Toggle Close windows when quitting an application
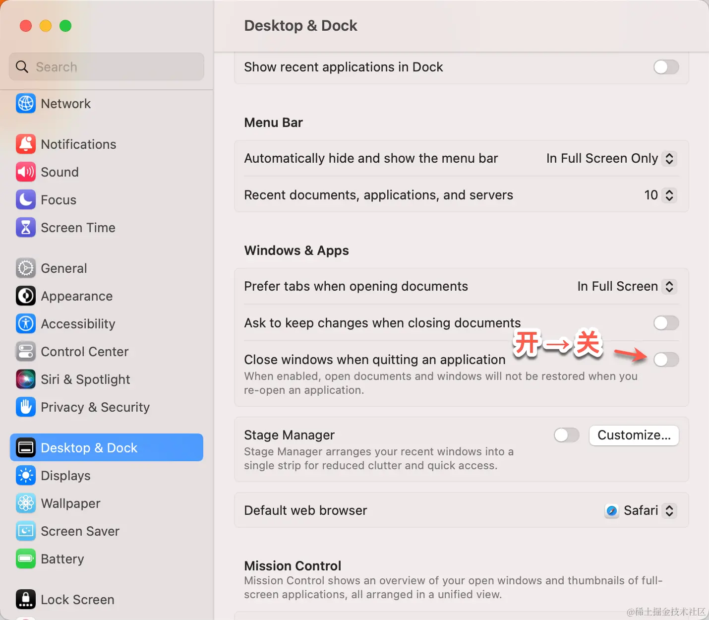709x620 pixels. point(666,360)
